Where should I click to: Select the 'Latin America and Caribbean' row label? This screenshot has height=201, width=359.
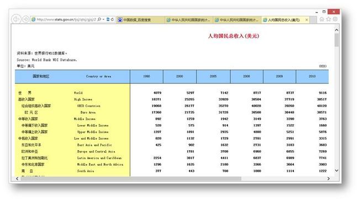pos(99,158)
